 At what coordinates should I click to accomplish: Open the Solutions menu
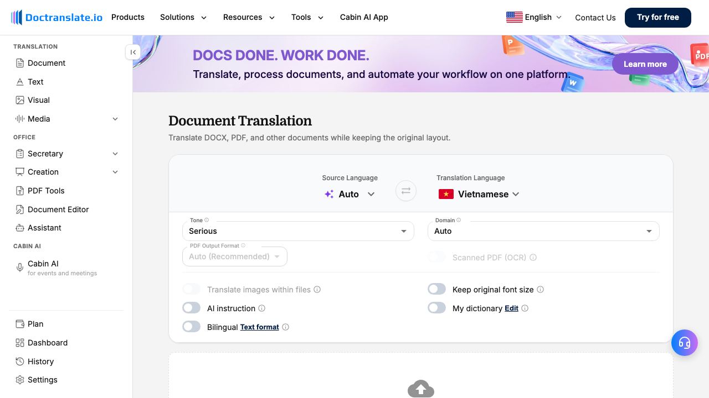183,17
